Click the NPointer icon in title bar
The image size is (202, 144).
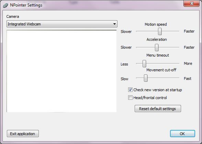click(x=5, y=5)
